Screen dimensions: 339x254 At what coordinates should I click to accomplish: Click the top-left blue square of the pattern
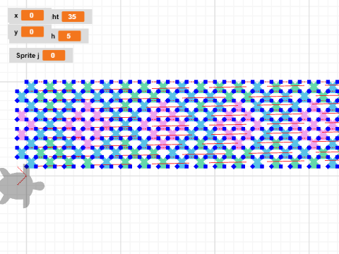(x=26, y=82)
